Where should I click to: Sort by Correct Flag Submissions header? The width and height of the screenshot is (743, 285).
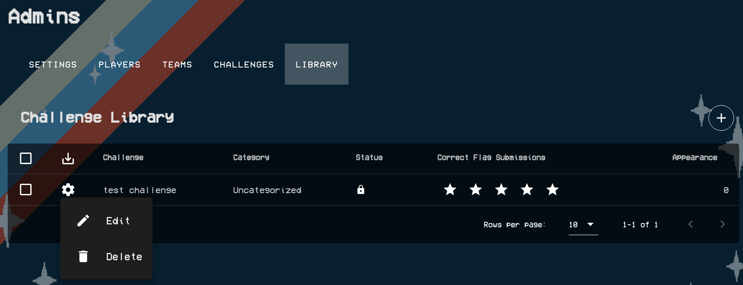tap(491, 158)
